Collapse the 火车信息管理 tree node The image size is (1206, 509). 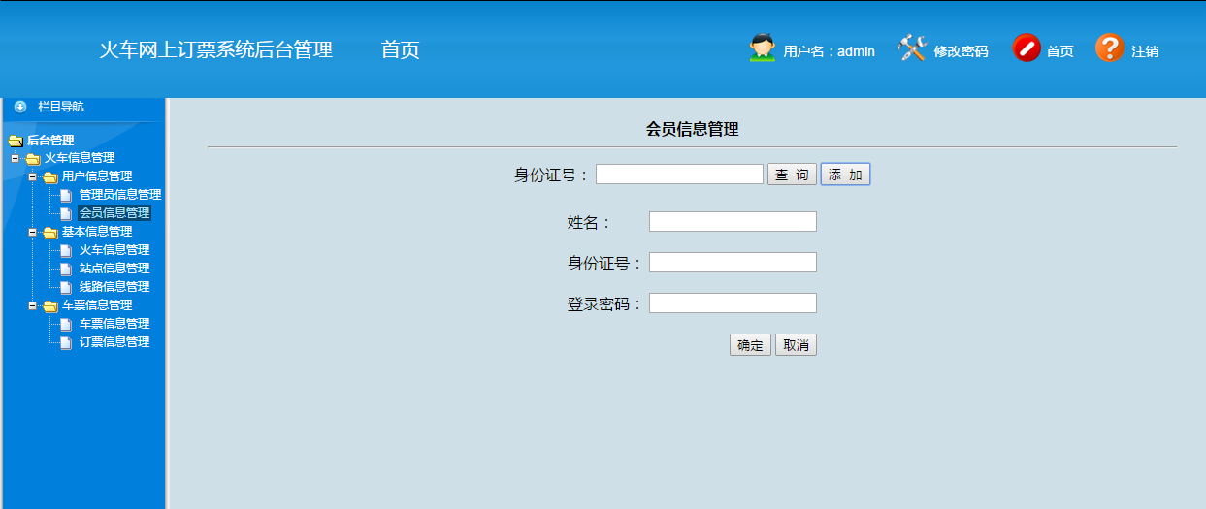point(15,158)
